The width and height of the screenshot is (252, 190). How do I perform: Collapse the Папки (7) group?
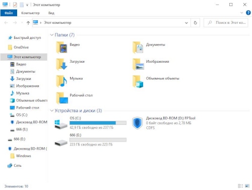pyautogui.click(x=51, y=35)
